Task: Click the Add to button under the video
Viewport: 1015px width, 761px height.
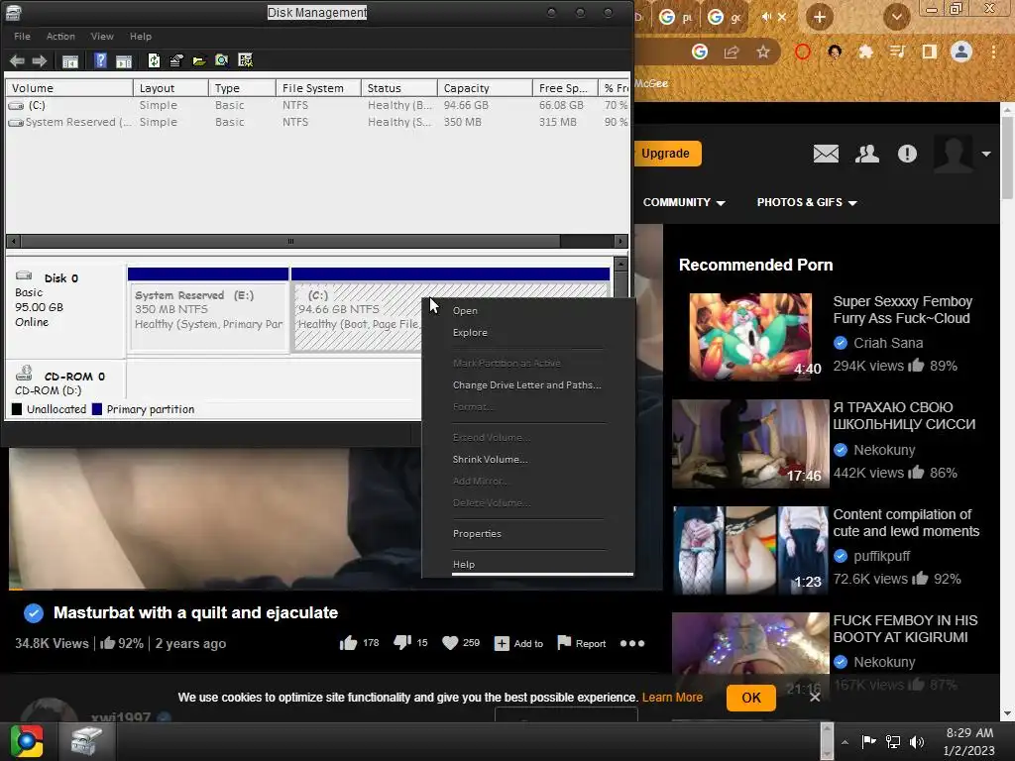Action: click(517, 643)
